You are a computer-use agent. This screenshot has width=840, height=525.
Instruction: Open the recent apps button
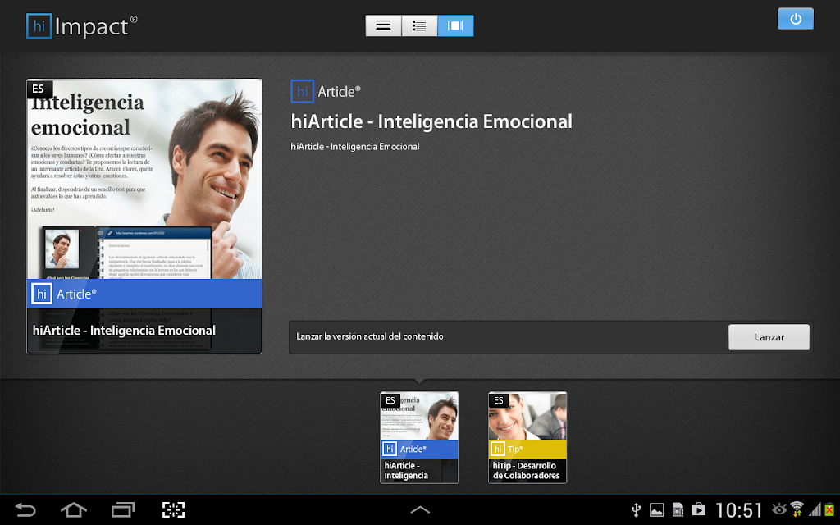[x=123, y=509]
